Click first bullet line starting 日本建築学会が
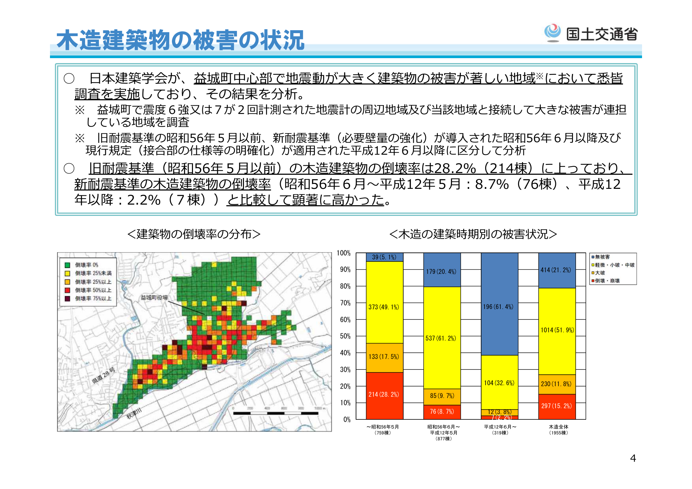Viewport: 692px width, 489px height. [x=343, y=86]
